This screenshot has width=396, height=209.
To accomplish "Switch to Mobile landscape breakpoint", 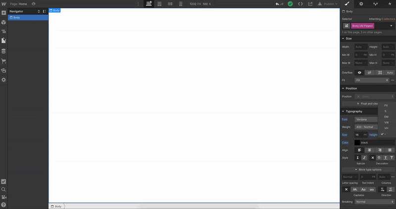I will tap(170, 4).
